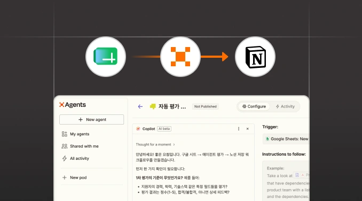Viewport: 362px width, 201px height.
Task: Click the AI beta badge
Action: 164,129
